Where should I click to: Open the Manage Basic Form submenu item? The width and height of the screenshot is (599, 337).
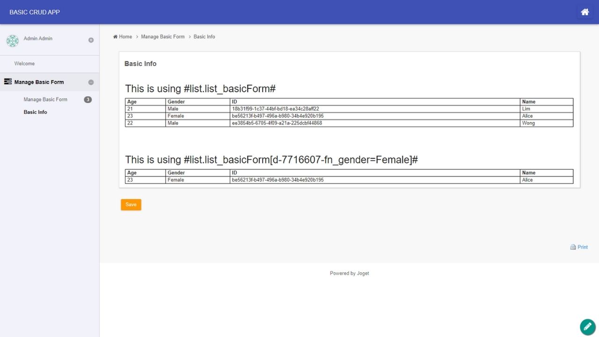45,100
